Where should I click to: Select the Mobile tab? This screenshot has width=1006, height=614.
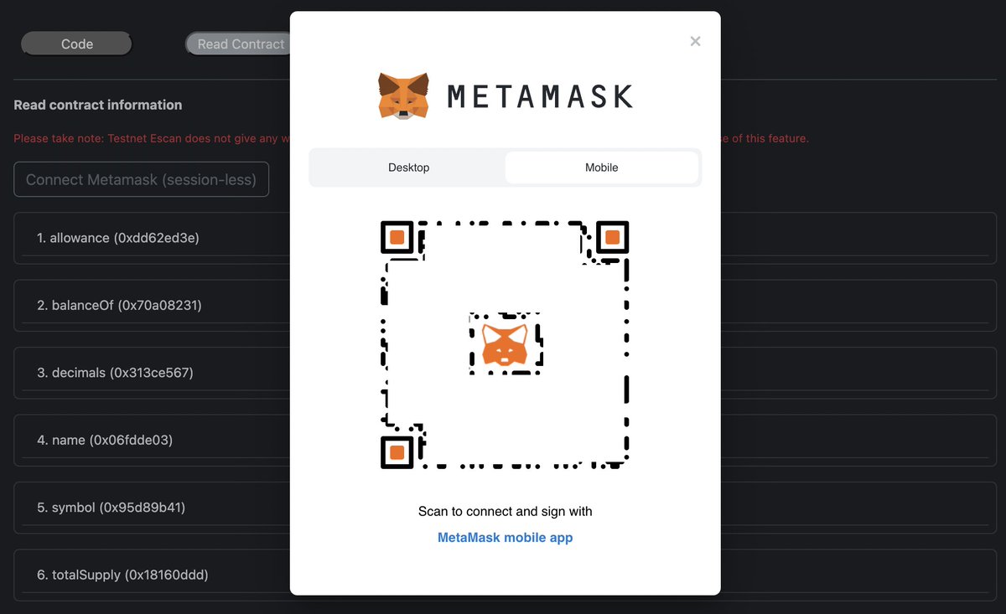[x=601, y=168]
